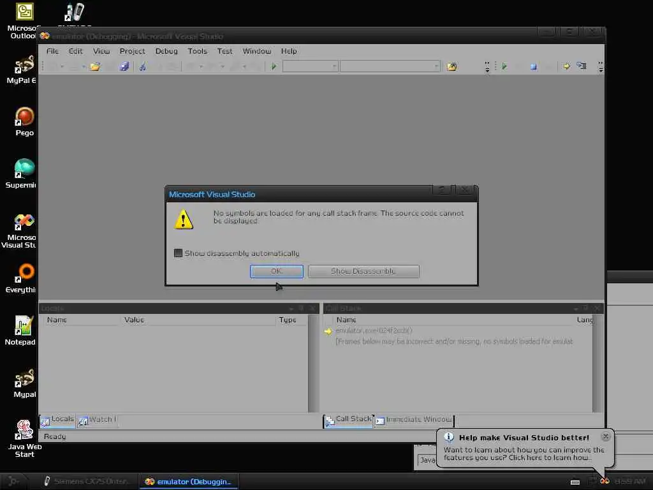Screen dimensions: 653x490
Task: Open the Help menu
Action: pos(289,51)
